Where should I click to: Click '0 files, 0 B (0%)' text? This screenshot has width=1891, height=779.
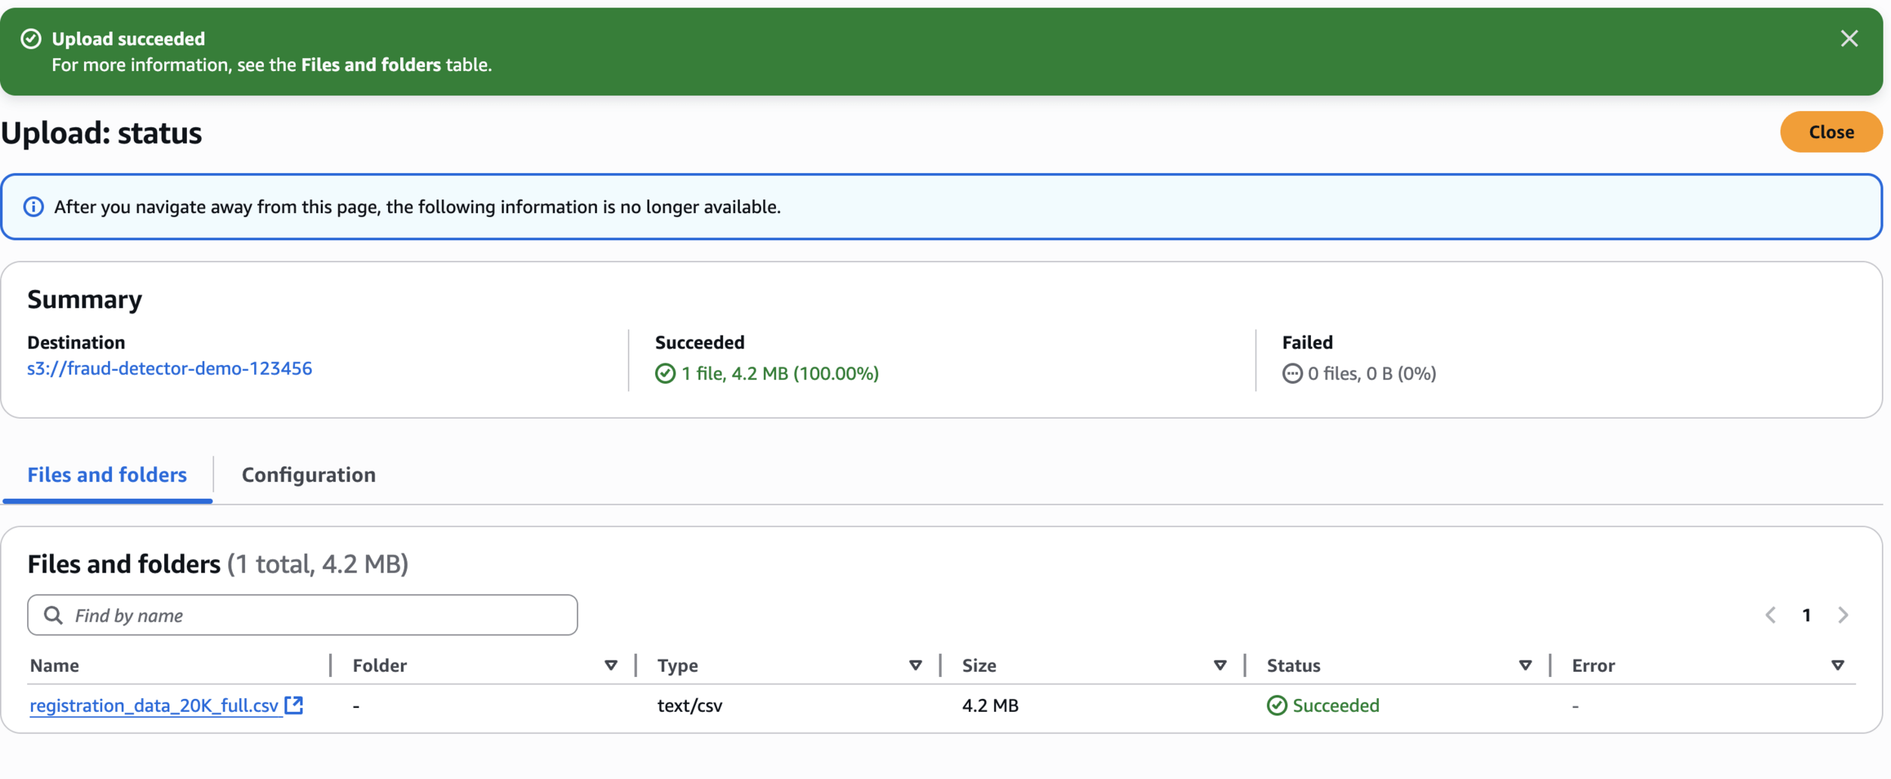[1371, 374]
